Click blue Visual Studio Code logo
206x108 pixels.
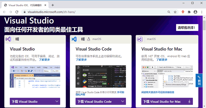(x=74, y=39)
